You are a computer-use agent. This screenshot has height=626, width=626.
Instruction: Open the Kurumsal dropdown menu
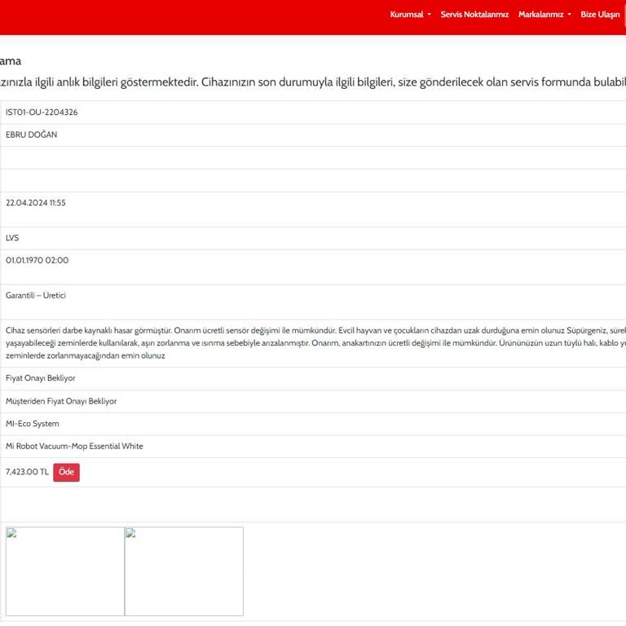click(410, 15)
